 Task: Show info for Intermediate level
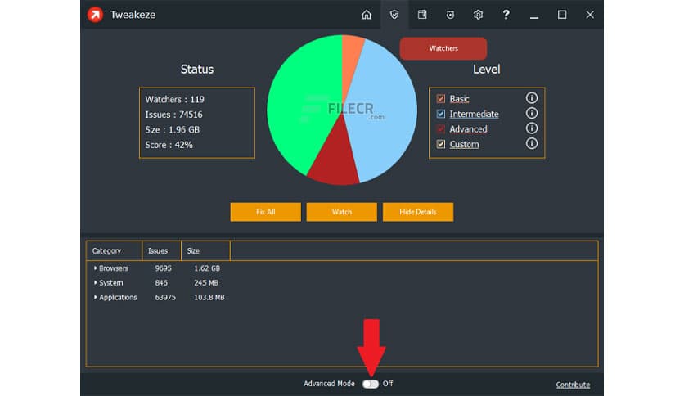[531, 114]
